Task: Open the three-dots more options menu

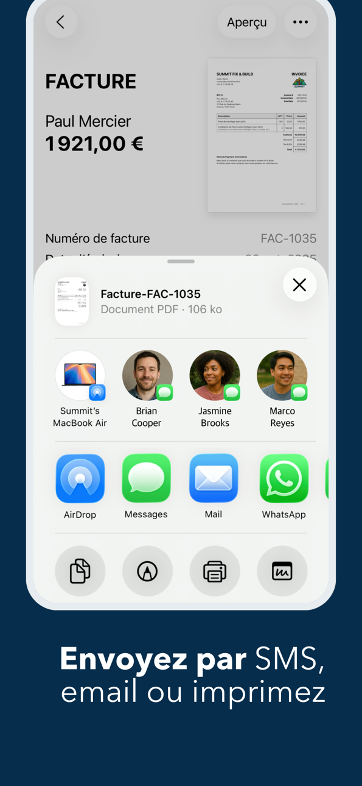Action: [x=301, y=22]
